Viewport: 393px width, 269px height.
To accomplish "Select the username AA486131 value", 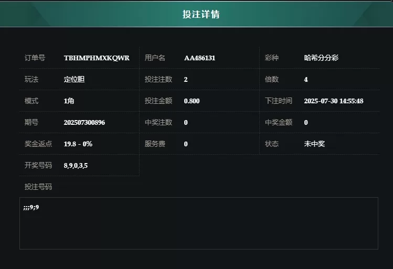I will pos(199,58).
